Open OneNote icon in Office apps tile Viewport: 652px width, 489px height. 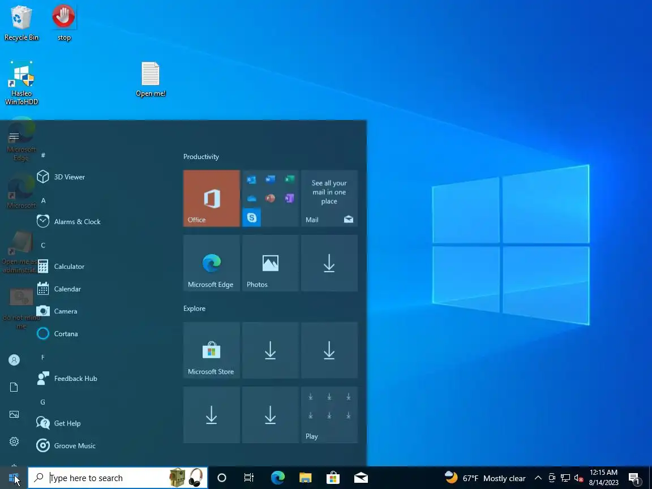(x=289, y=198)
